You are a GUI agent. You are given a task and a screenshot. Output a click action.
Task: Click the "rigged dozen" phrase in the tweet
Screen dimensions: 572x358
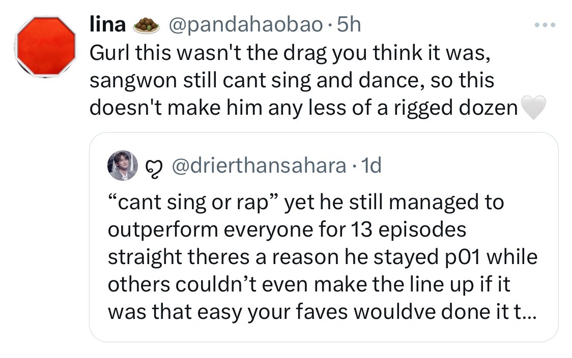pos(455,108)
